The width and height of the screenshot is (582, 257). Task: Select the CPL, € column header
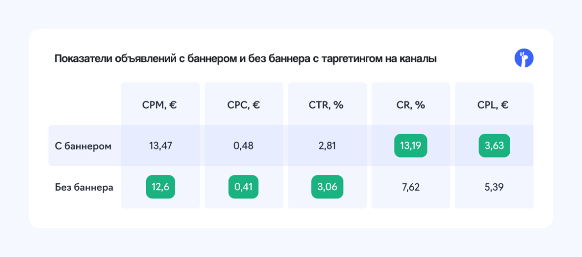[493, 105]
